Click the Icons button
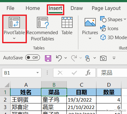127x114 pixels. pyautogui.click(x=109, y=28)
